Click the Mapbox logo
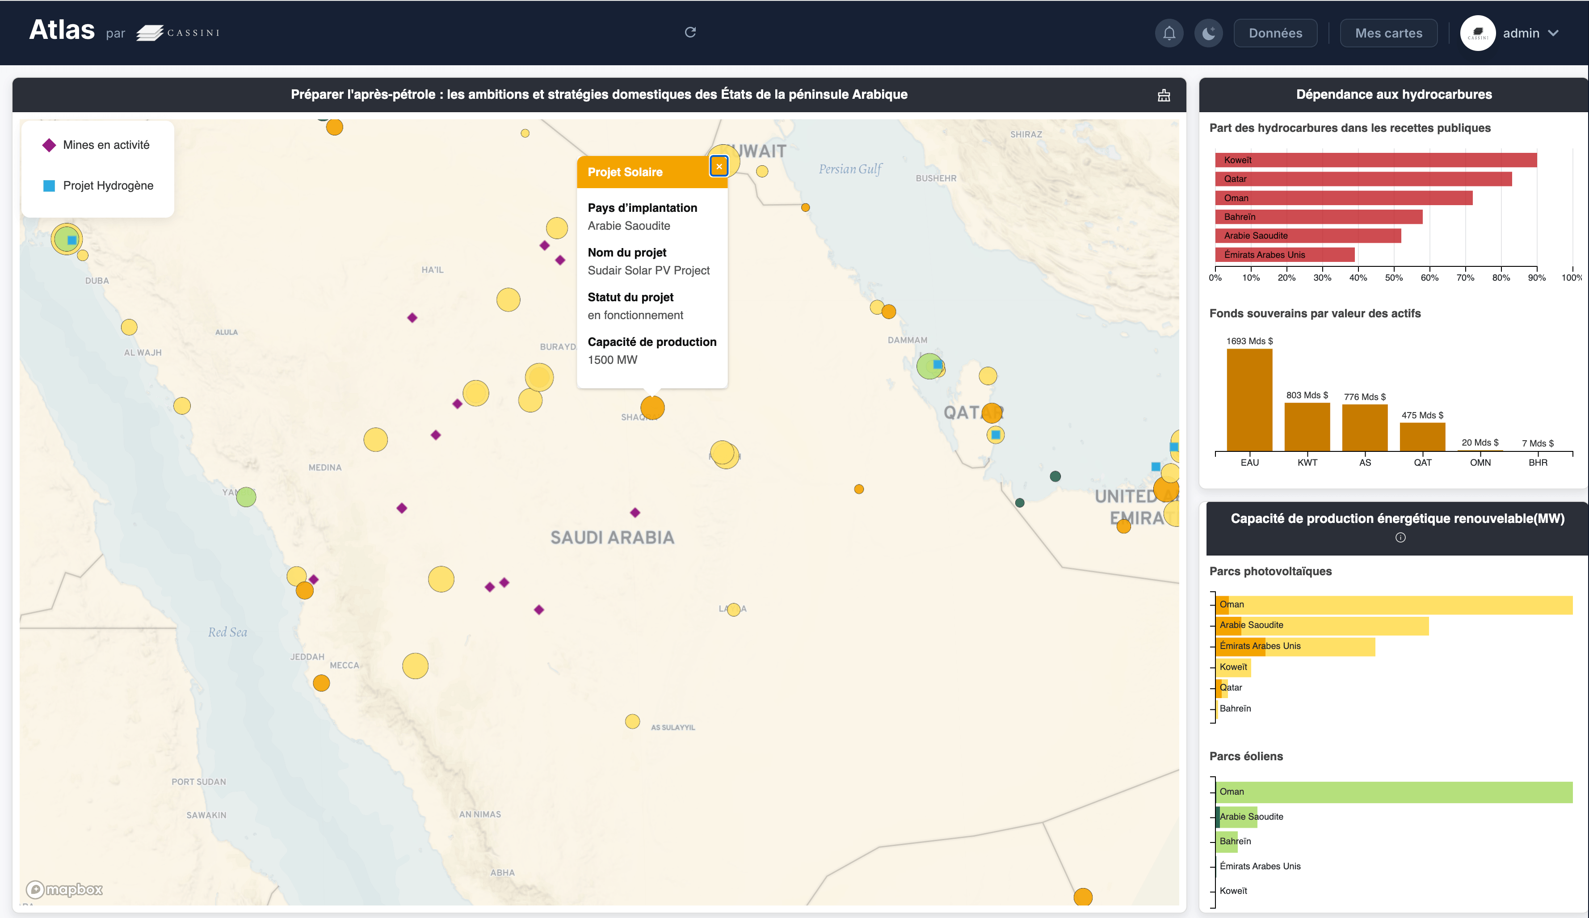 (x=64, y=889)
